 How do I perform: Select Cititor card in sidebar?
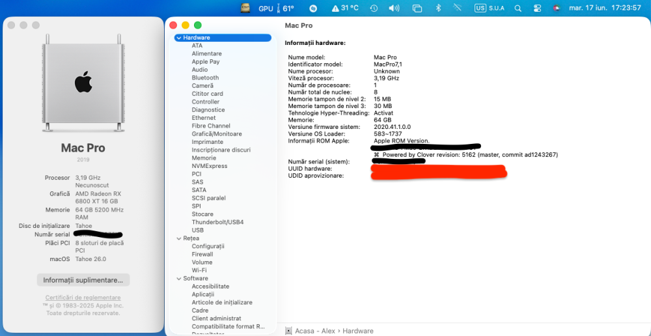coord(207,94)
